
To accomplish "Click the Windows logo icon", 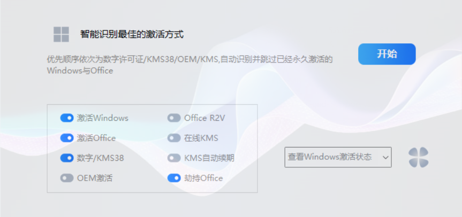I will [61, 34].
